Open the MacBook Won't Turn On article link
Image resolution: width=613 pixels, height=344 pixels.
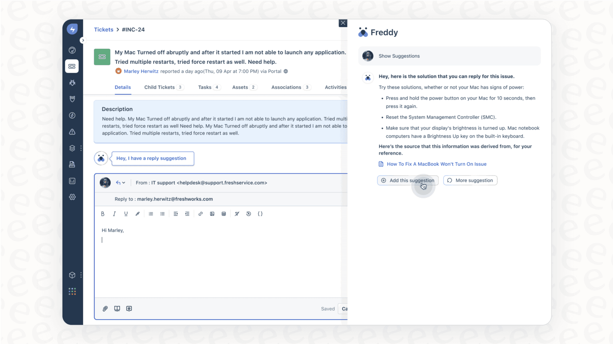point(436,164)
